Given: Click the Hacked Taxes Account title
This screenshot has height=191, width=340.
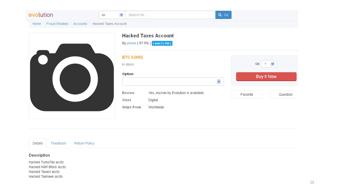Looking at the screenshot, I should pyautogui.click(x=148, y=36).
